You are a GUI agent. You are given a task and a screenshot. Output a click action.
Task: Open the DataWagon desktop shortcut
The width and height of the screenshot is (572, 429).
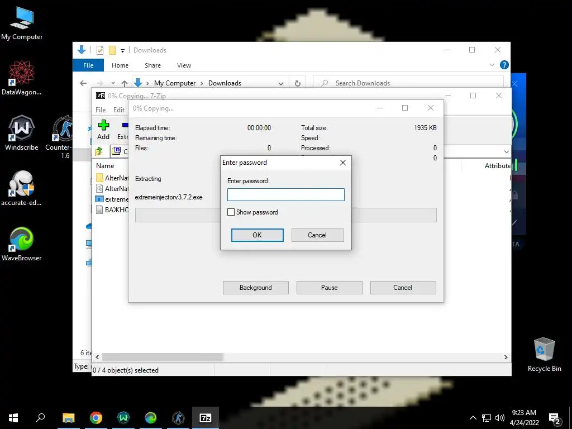click(22, 78)
